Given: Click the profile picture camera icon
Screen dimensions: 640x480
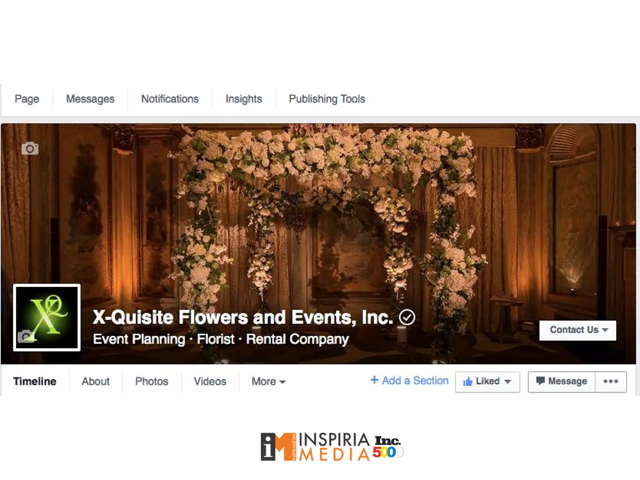Looking at the screenshot, I should click(x=26, y=336).
